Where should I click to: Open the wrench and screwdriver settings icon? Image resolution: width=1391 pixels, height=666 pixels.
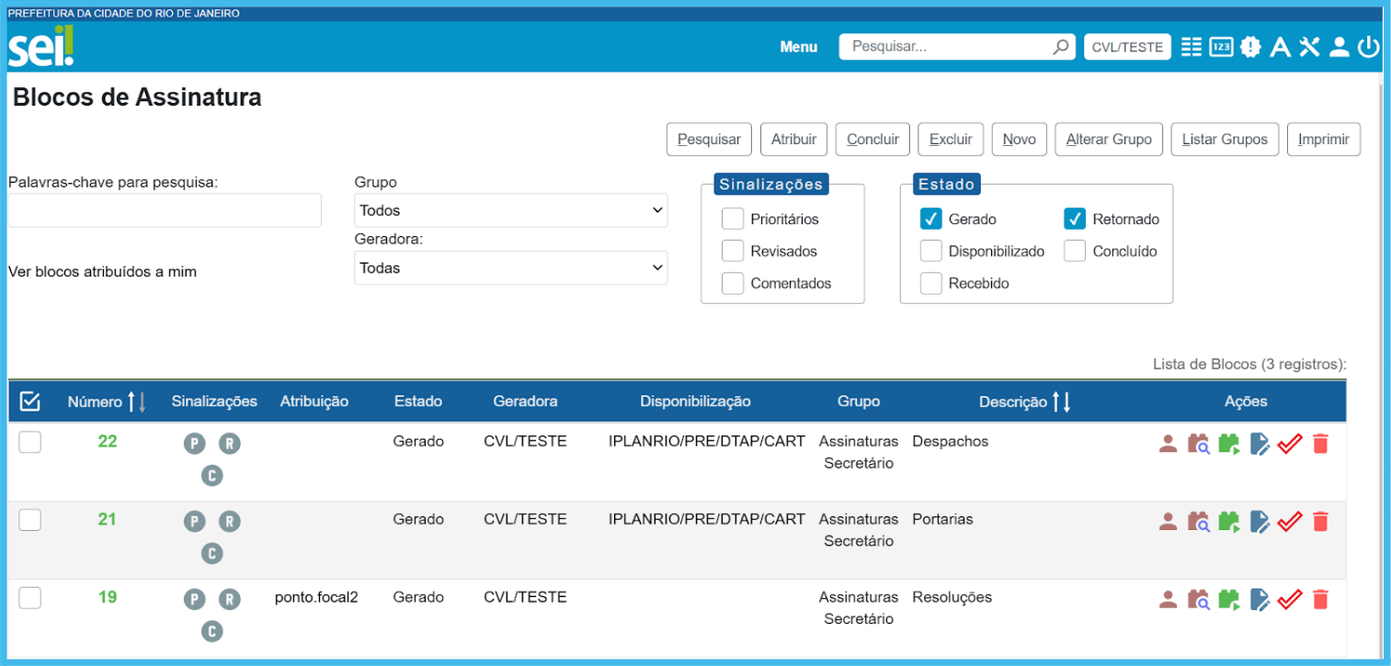[x=1309, y=47]
